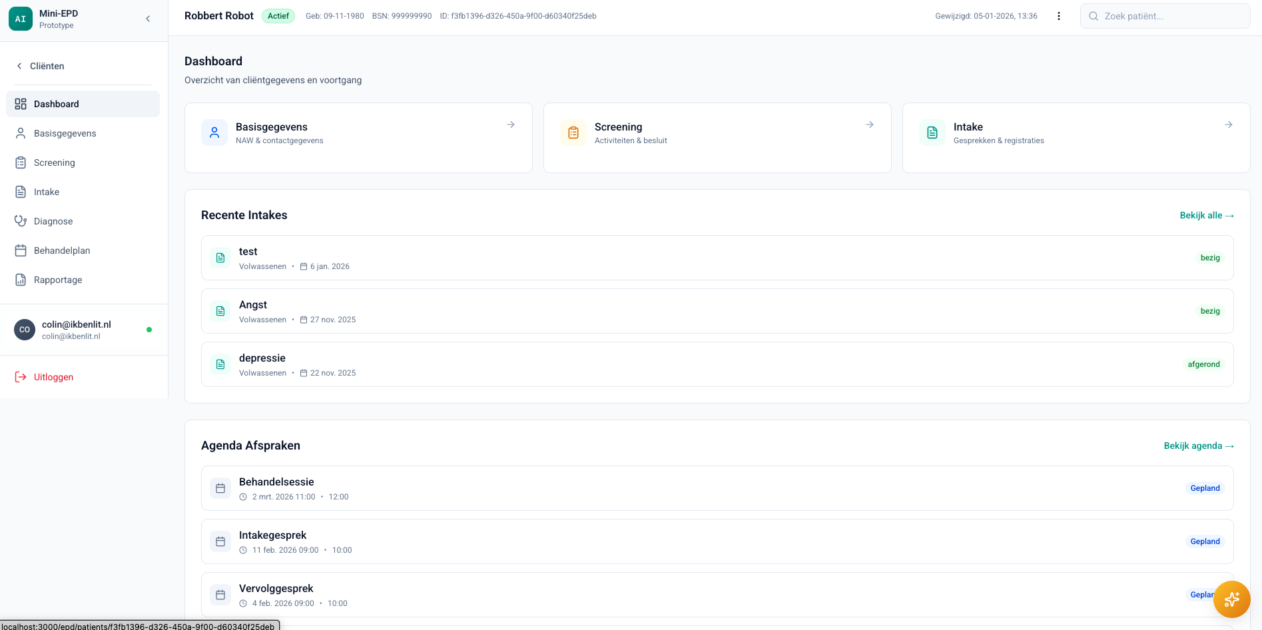Click the patient name Robbert Robot
This screenshot has height=630, width=1262.
point(219,16)
